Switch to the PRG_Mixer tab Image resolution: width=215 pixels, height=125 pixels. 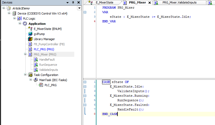point(137,2)
